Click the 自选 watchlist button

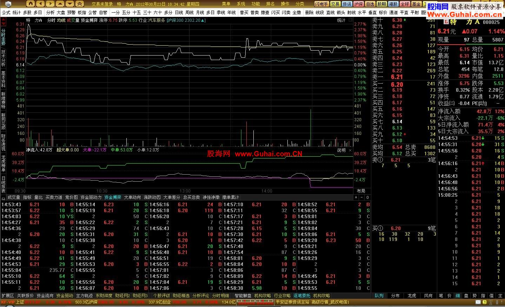[370, 4]
